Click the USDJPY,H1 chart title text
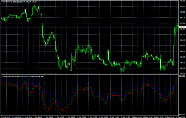186x118 pixels. point(8,2)
